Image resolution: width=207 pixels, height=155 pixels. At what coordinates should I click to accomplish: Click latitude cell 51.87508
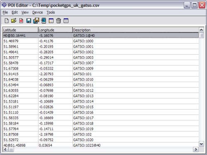(20, 134)
